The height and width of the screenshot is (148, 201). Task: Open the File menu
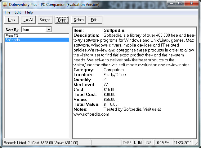click(7, 12)
